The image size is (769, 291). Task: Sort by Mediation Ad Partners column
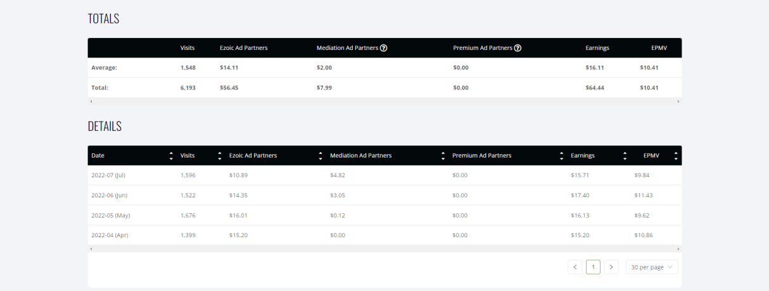click(x=443, y=156)
